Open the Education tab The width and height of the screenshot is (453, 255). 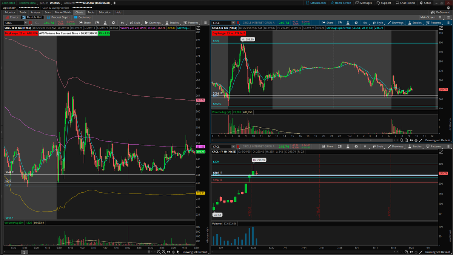105,12
